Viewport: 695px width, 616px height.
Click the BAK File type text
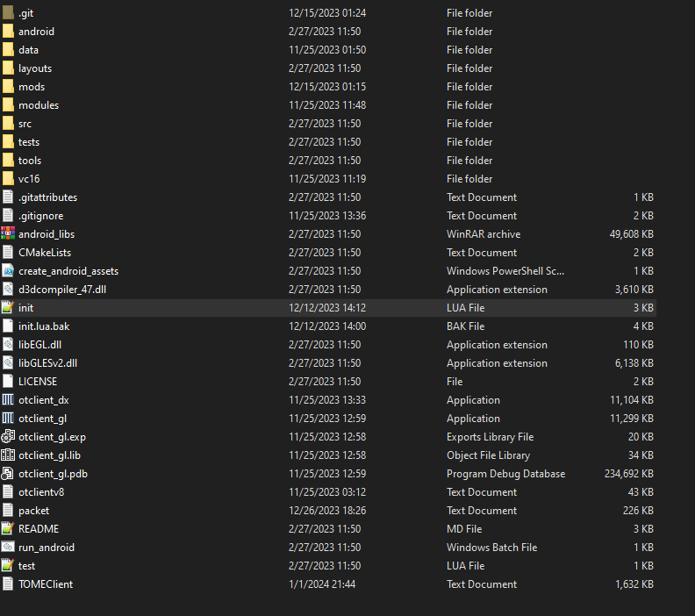pyautogui.click(x=465, y=326)
